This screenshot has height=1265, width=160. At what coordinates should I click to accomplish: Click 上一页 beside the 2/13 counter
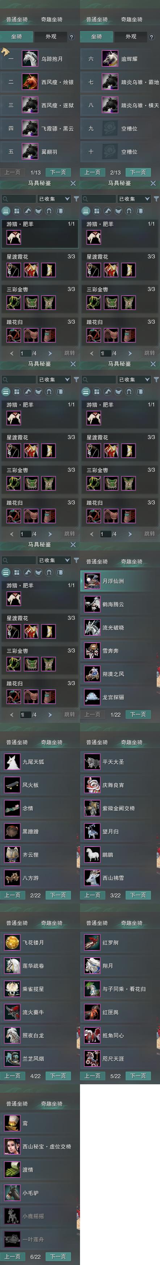92,172
